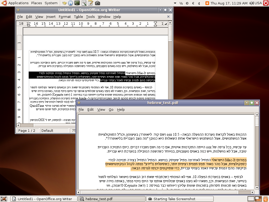This screenshot has width=269, height=202.
Task: Open the Go menu in PDF viewer
Action: pyautogui.click(x=111, y=109)
